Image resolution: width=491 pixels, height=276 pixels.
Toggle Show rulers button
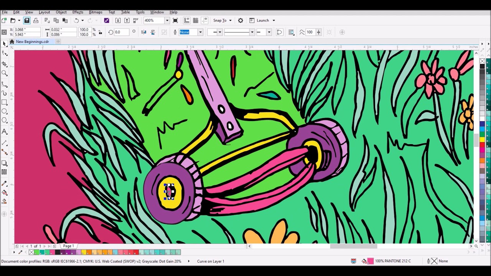(187, 20)
